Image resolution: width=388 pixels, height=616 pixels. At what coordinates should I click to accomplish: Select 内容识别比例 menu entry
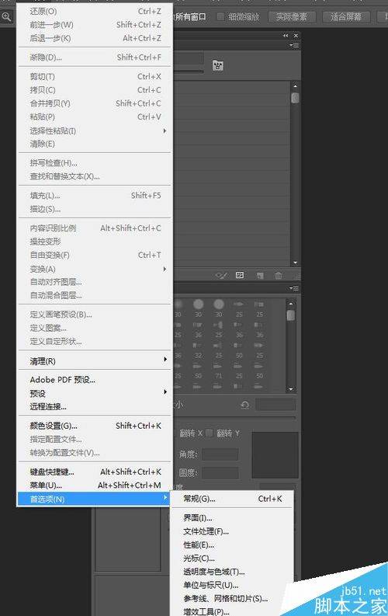pyautogui.click(x=95, y=228)
